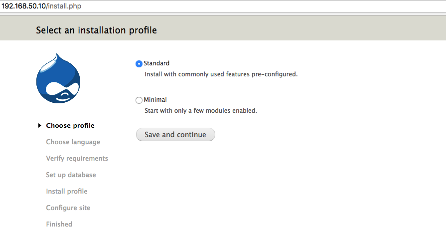Click the 'Select an installation profile' heading
This screenshot has height=235, width=446.
click(x=96, y=30)
